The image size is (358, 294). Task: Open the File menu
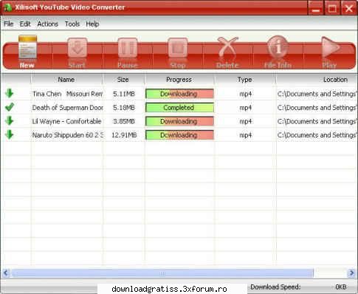click(x=9, y=24)
